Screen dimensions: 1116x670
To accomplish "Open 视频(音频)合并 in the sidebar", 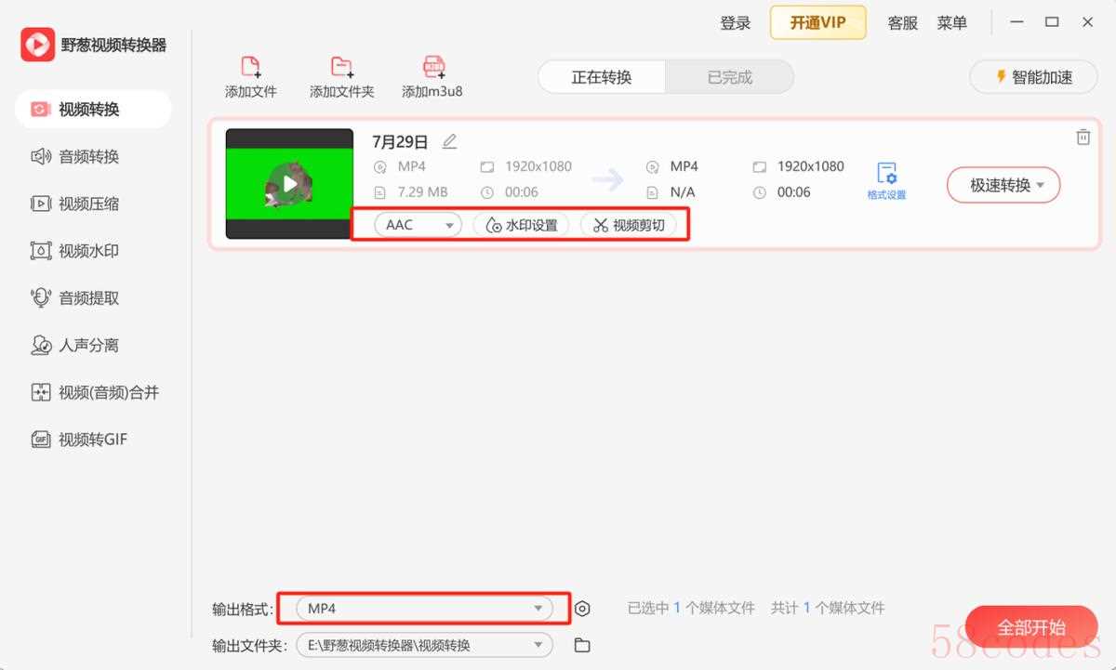I will tap(93, 392).
